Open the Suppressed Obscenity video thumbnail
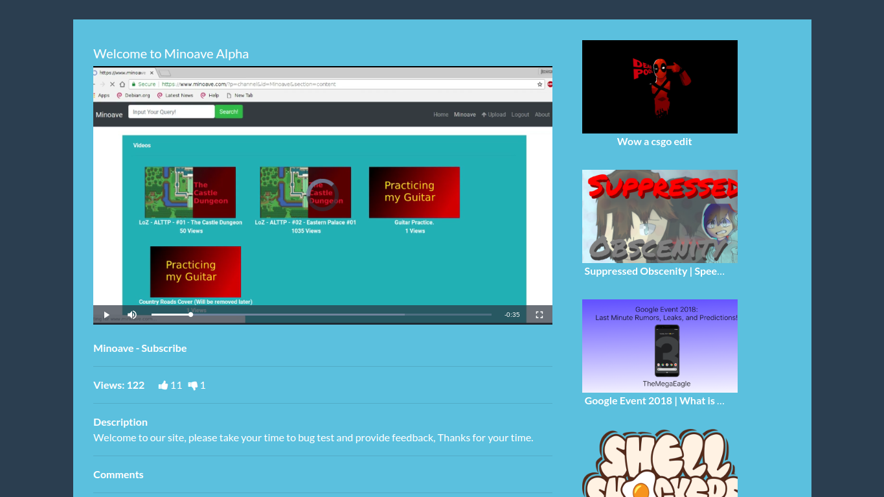884x497 pixels. coord(660,216)
